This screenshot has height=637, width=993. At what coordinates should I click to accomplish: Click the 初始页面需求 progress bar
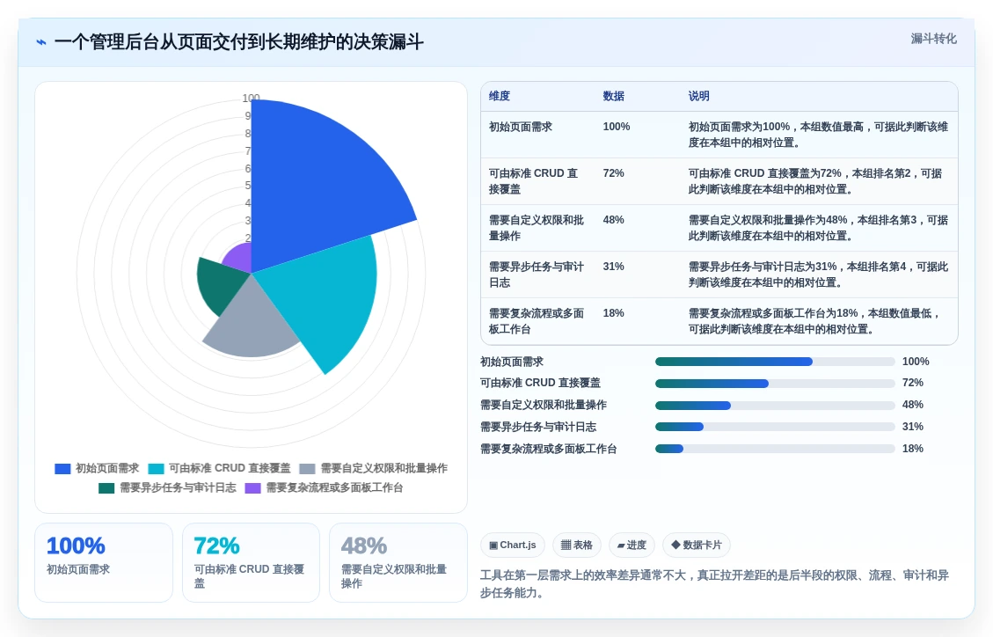[775, 362]
